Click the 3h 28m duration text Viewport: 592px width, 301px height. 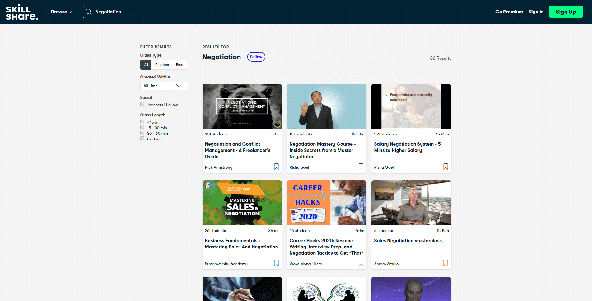tap(357, 134)
